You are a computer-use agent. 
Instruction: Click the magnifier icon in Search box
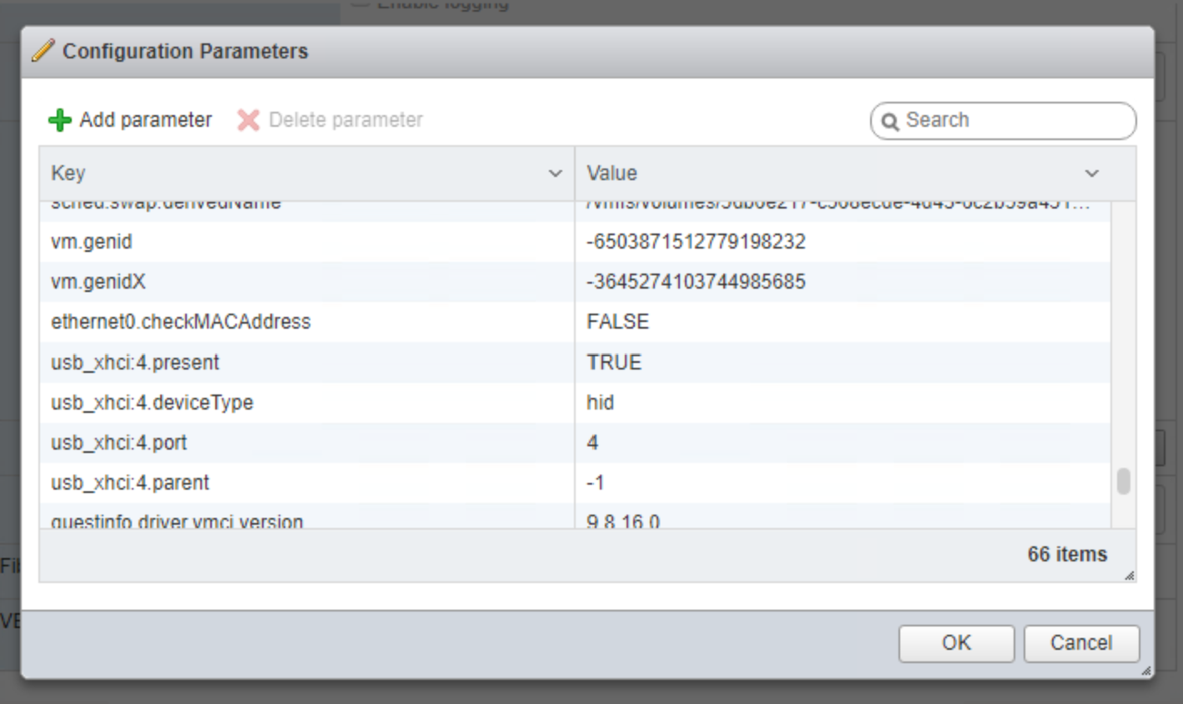[x=890, y=122]
